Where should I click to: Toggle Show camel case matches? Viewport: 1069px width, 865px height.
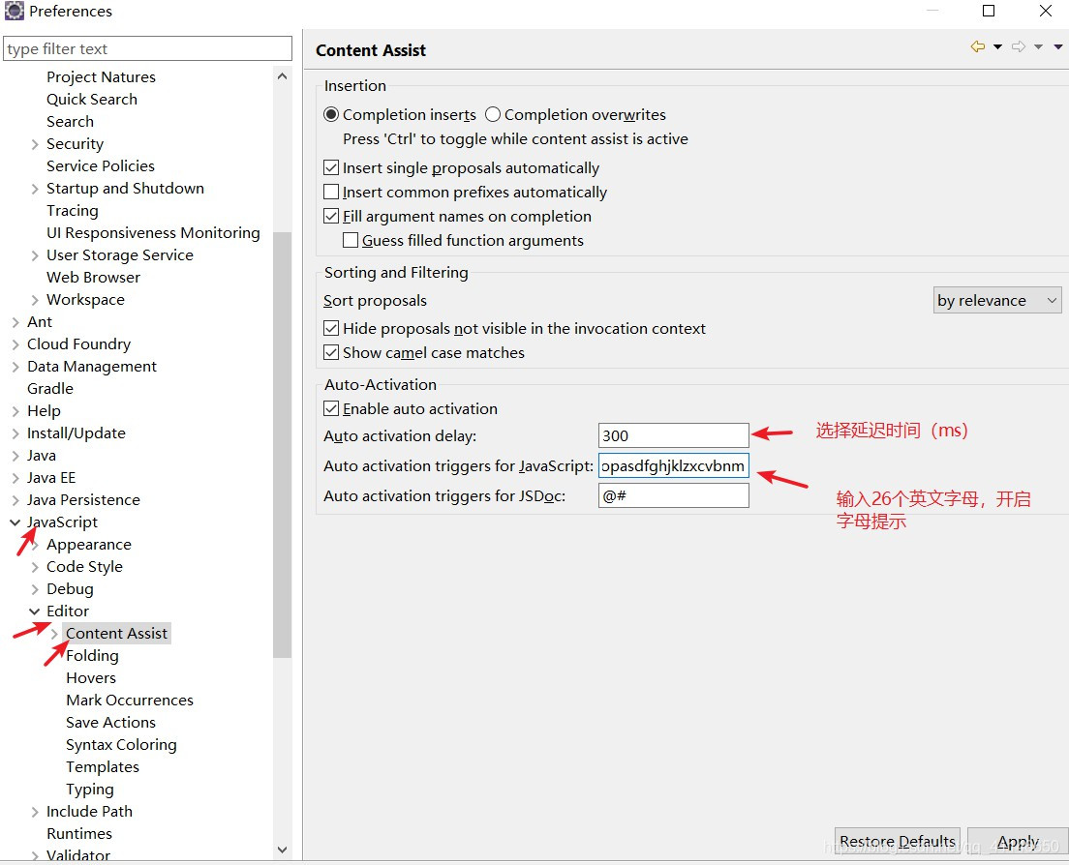tap(331, 353)
